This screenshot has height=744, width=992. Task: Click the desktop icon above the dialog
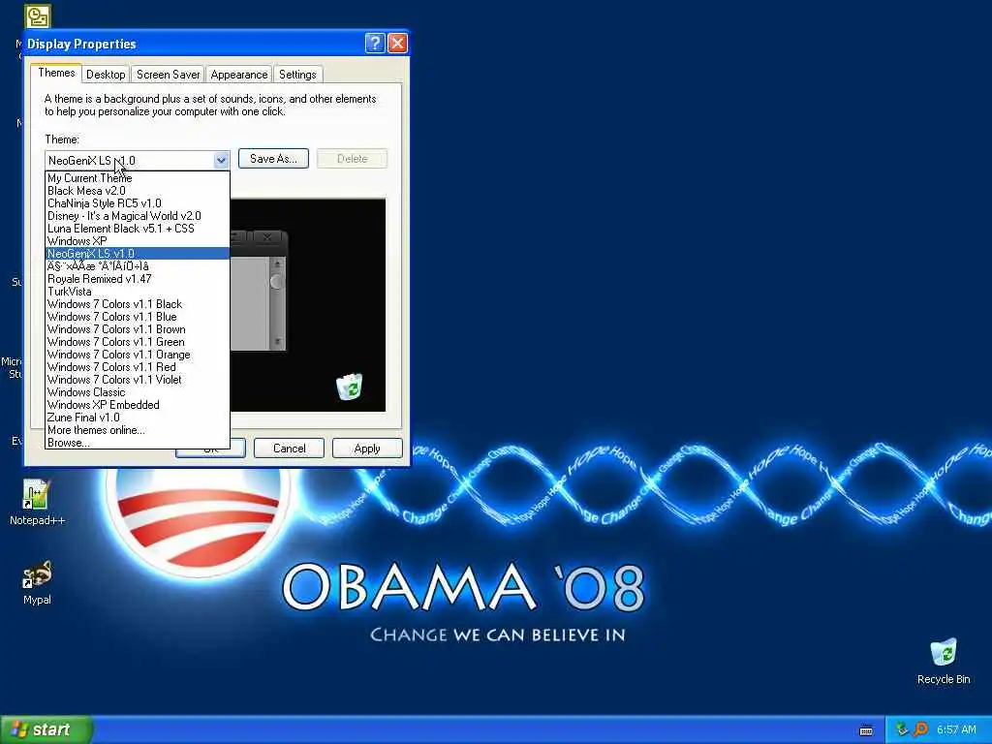(38, 15)
